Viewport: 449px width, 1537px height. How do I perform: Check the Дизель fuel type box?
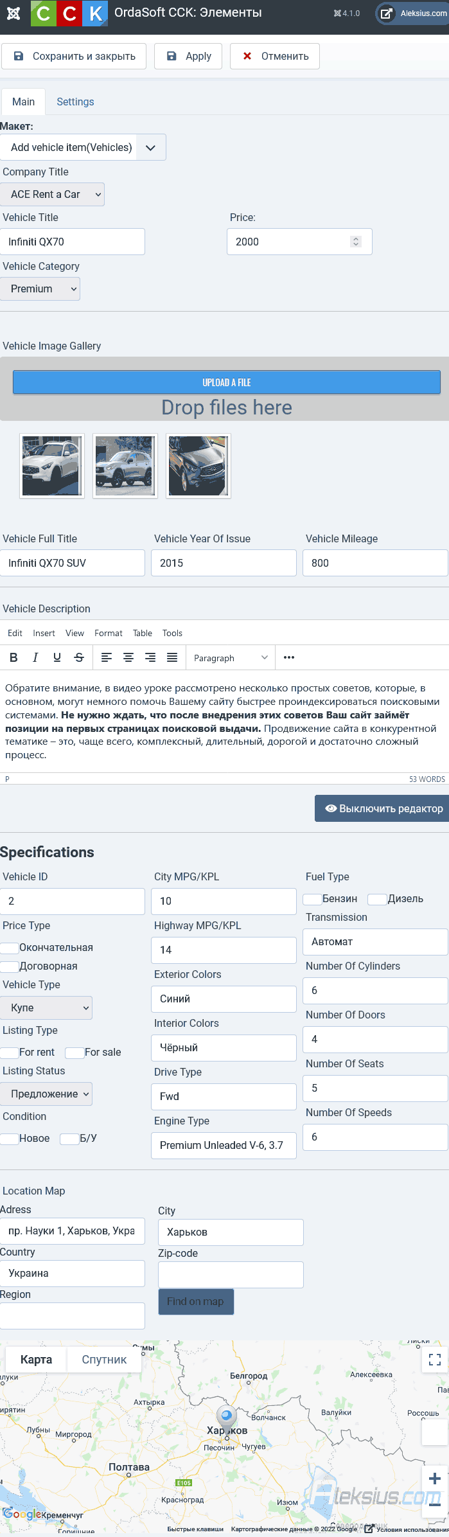378,899
